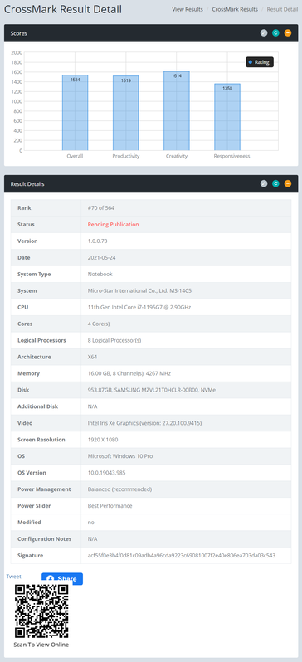Click the Pending Publication status text
Image resolution: width=302 pixels, height=662 pixels.
tap(113, 225)
